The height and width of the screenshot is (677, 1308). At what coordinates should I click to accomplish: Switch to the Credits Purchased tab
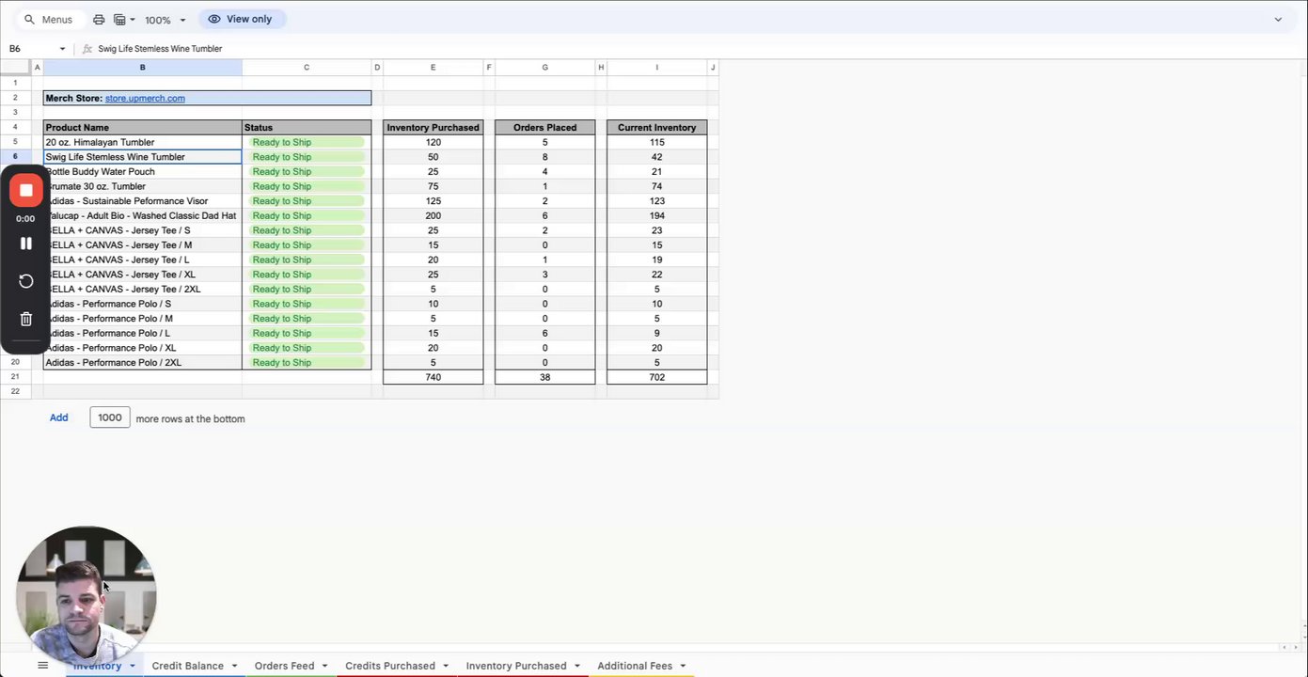click(389, 666)
